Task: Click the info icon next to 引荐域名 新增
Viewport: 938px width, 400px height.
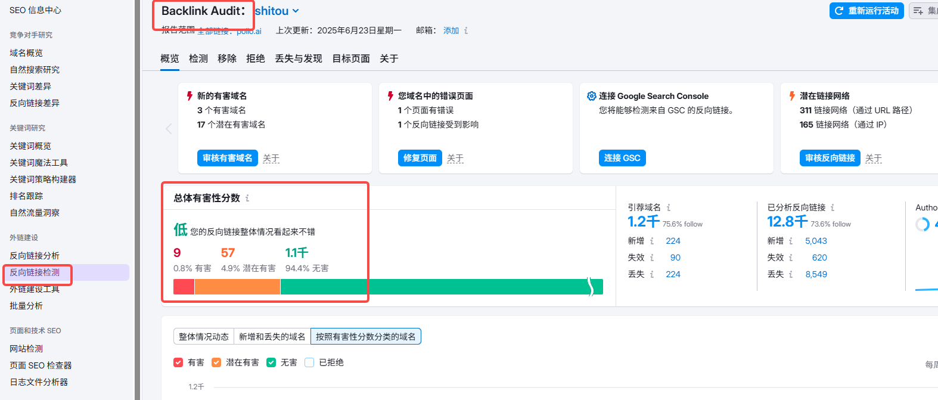Action: [652, 241]
